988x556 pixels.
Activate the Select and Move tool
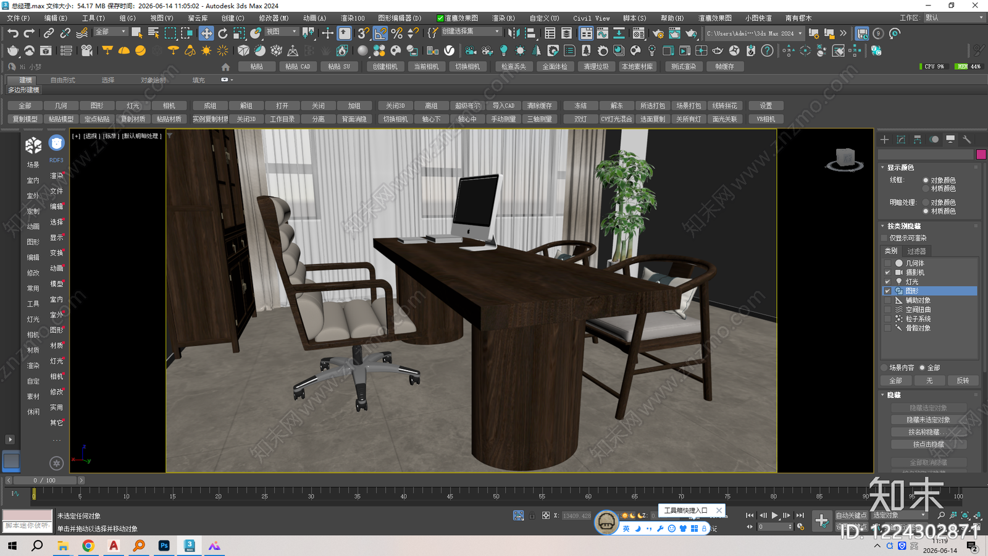tap(206, 33)
